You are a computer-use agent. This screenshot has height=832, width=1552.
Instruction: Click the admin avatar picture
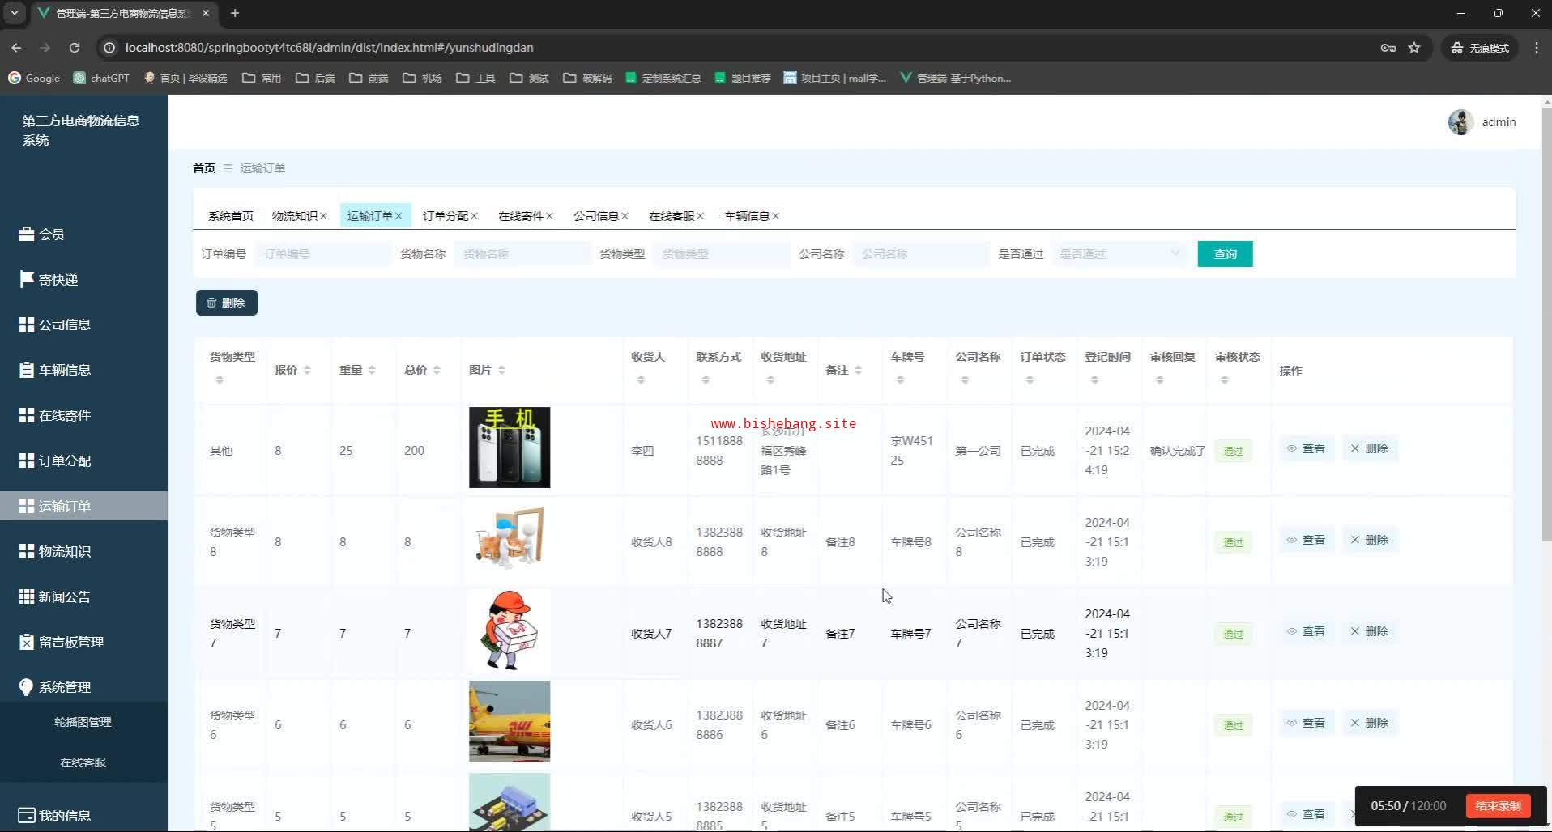(x=1460, y=122)
